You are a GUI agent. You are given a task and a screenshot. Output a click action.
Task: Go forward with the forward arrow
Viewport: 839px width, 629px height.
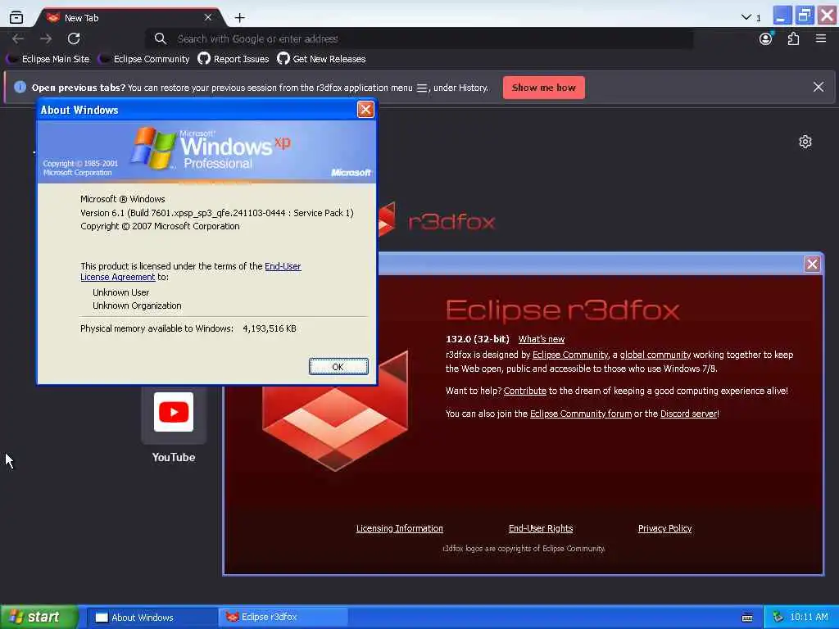click(x=46, y=38)
